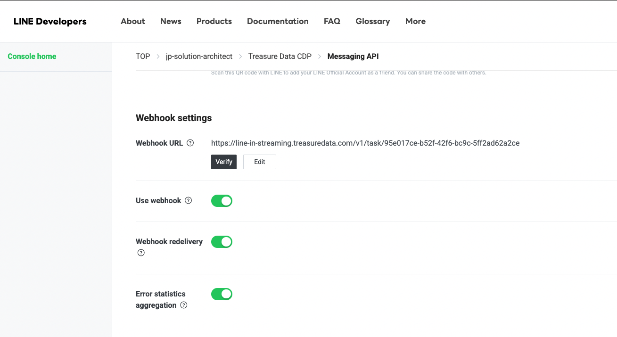Click the Use webhook toggle slider knob
This screenshot has width=617, height=337.
pos(226,201)
